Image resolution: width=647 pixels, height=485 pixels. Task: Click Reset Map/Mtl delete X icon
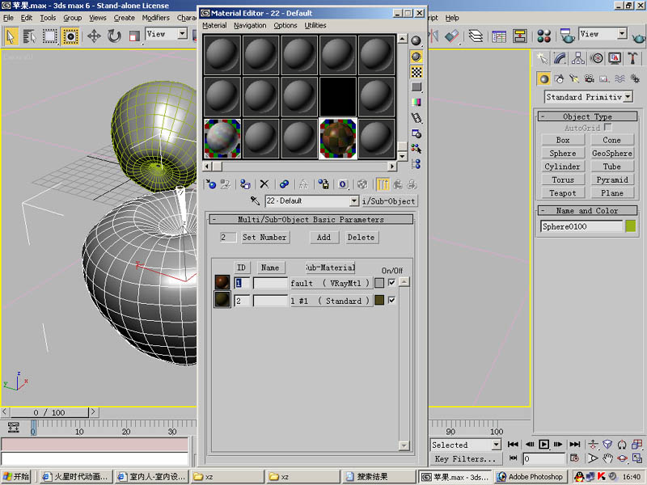pos(264,184)
